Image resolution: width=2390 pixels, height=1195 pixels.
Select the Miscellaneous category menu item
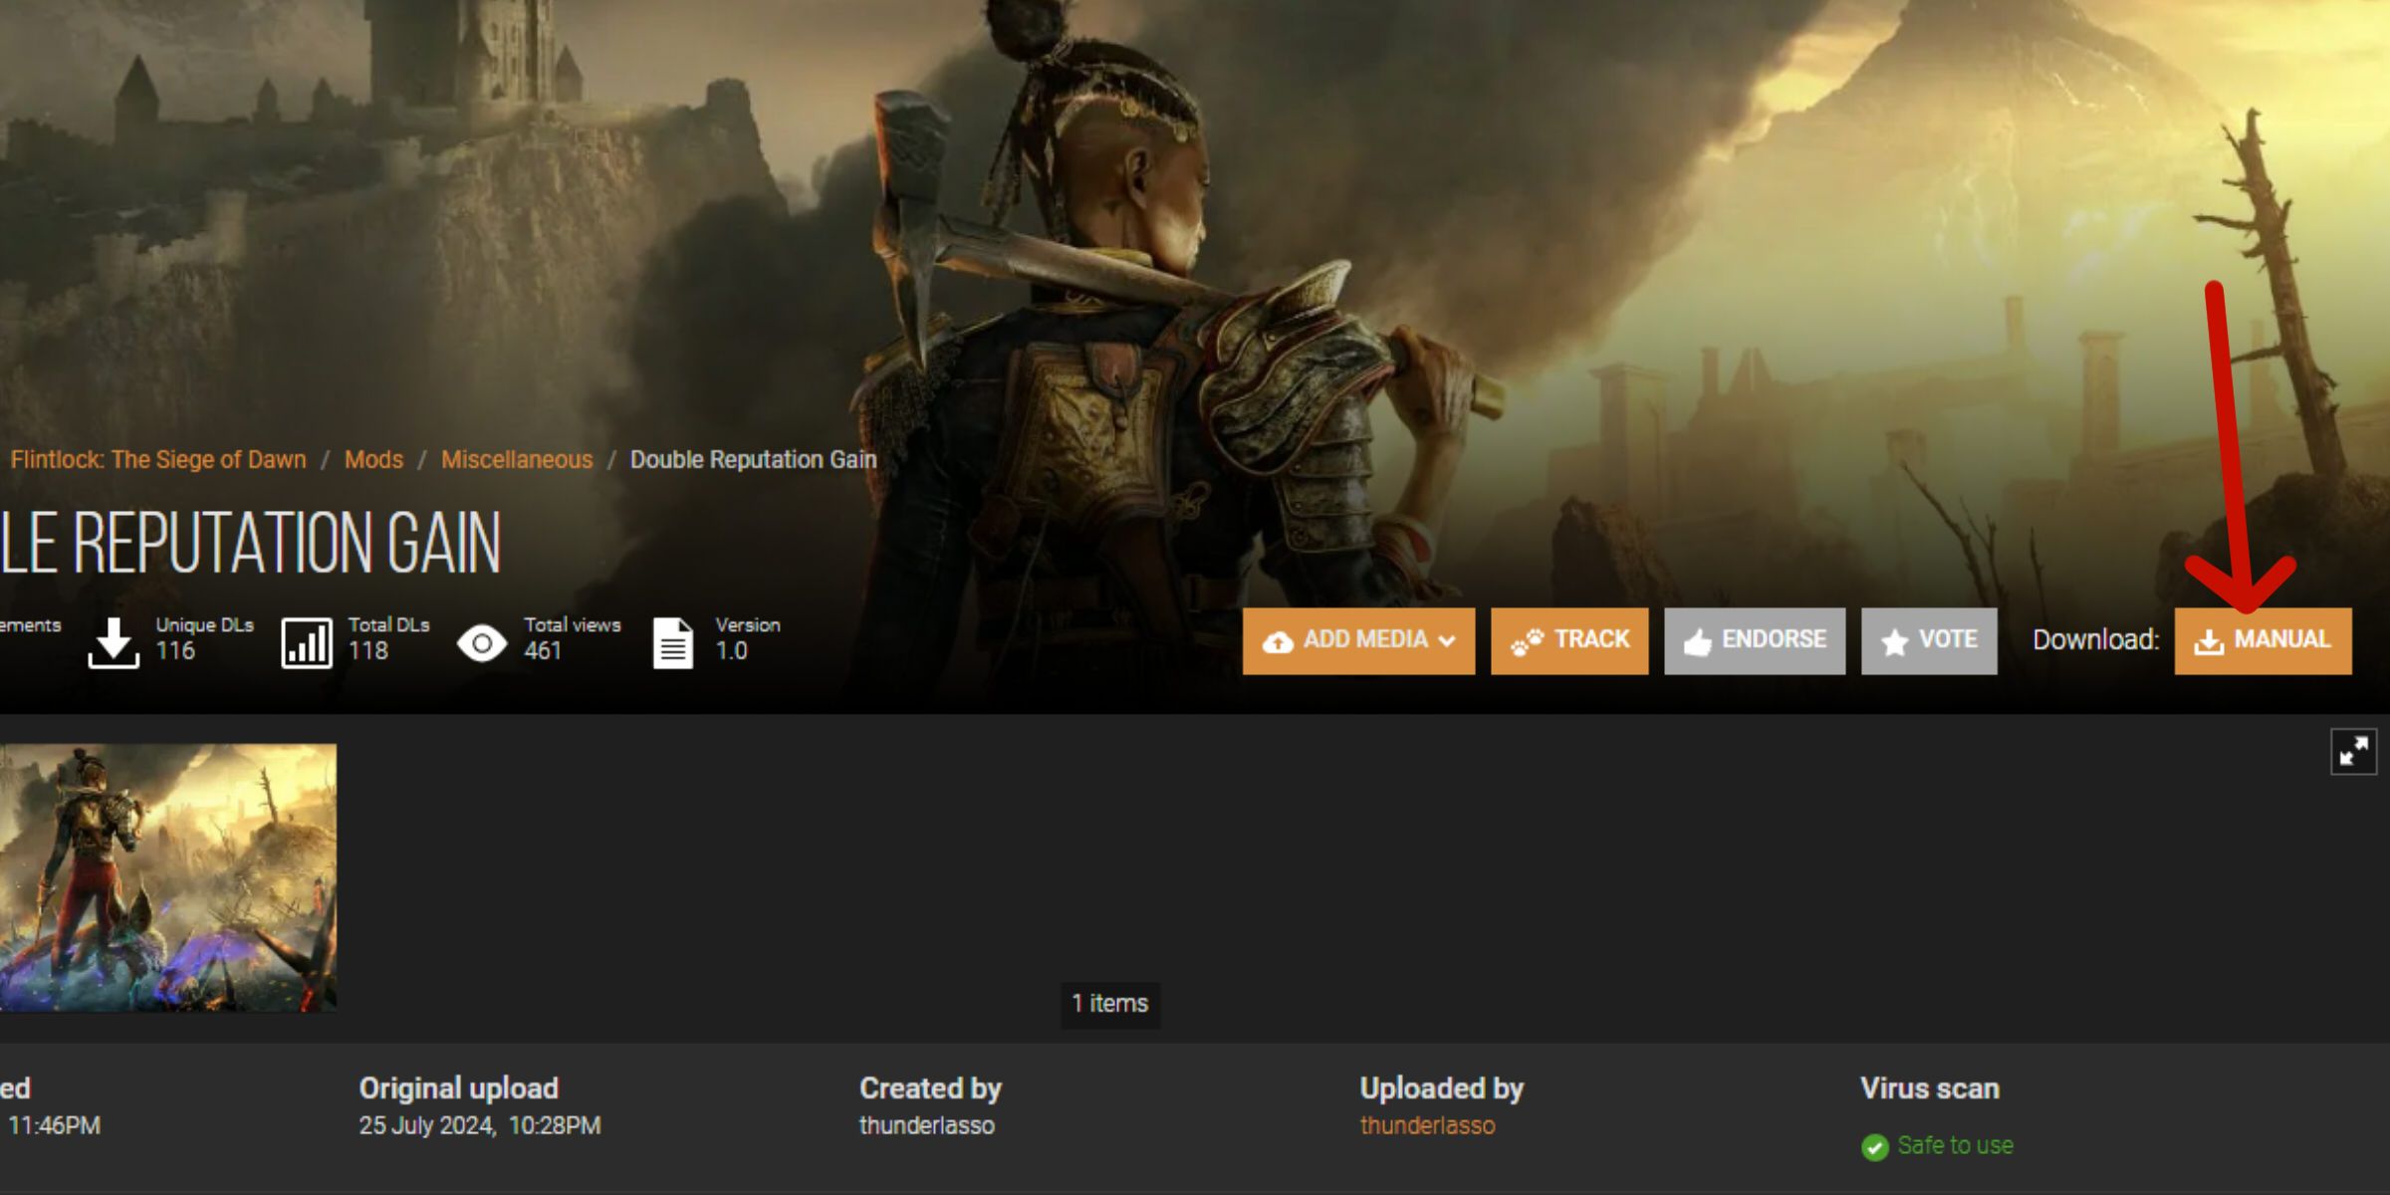(517, 459)
